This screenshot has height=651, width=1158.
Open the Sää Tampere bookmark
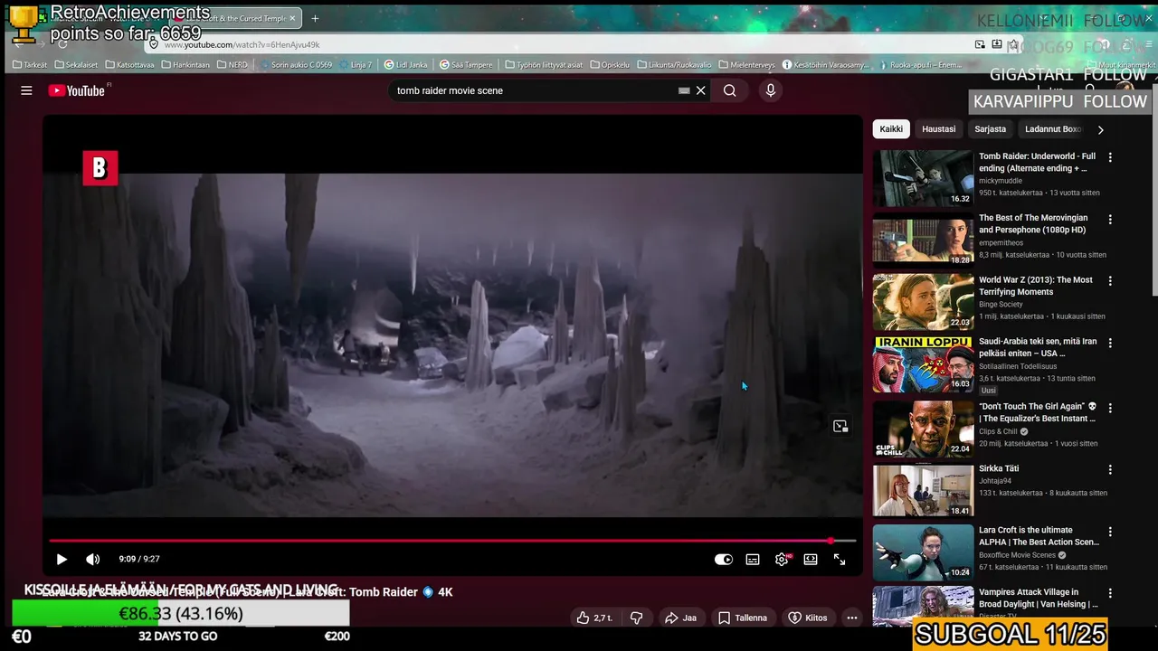[x=465, y=65]
